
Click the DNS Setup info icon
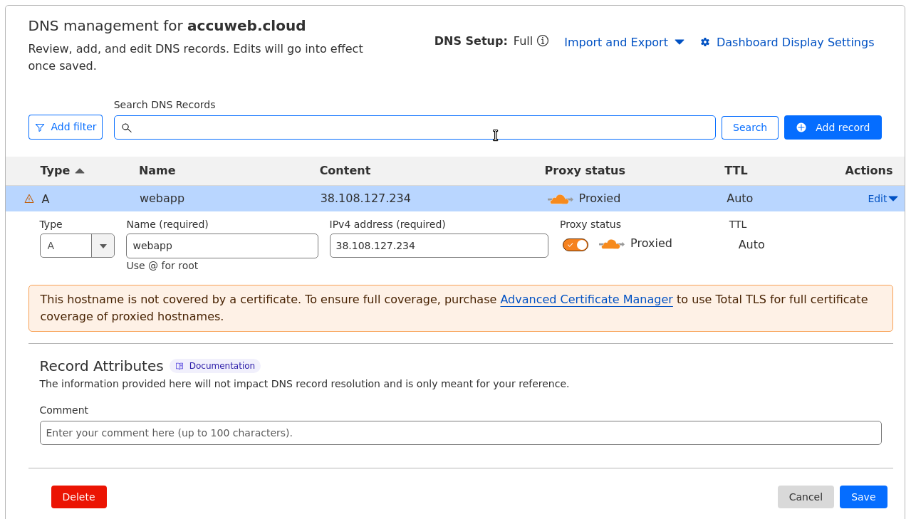coord(543,41)
